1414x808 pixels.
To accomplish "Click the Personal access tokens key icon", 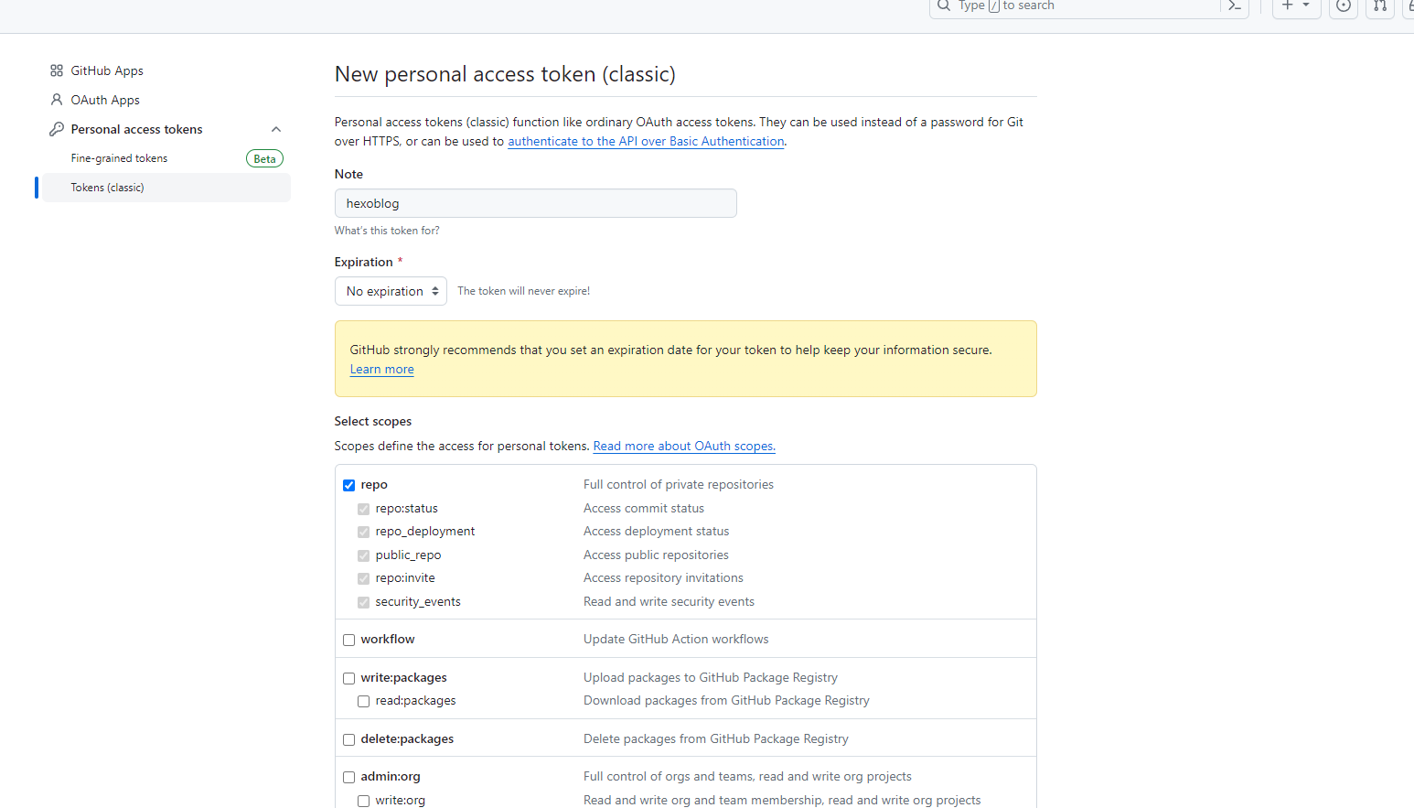I will [x=57, y=129].
